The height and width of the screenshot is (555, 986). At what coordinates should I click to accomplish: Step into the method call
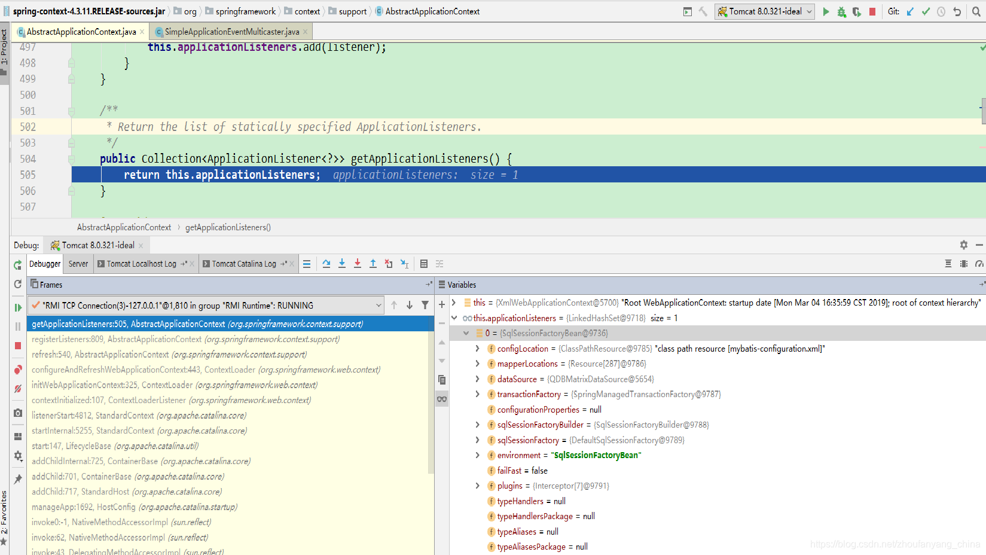(342, 264)
